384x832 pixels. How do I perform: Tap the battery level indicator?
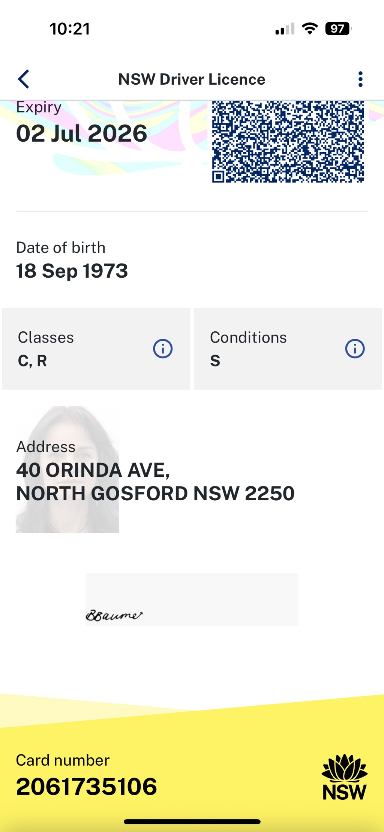338,28
